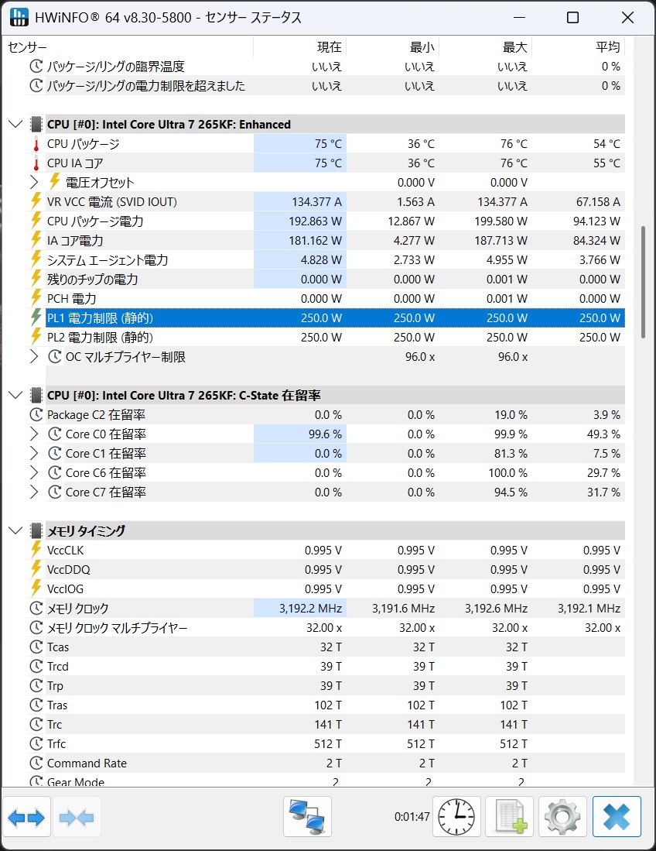The height and width of the screenshot is (851, 656).
Task: Click the HWiNFO app icon in title bar
Action: click(x=19, y=17)
